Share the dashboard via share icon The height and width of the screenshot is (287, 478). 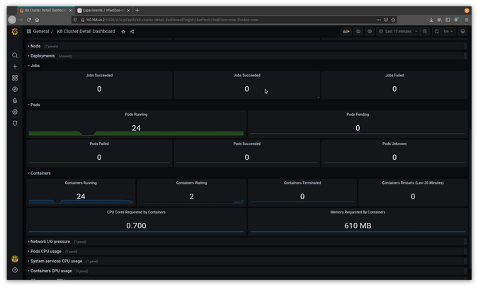point(132,32)
